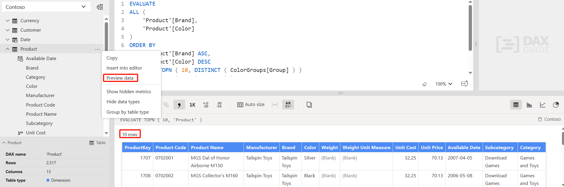
Task: Select Hide data types menu item
Action: click(x=131, y=102)
